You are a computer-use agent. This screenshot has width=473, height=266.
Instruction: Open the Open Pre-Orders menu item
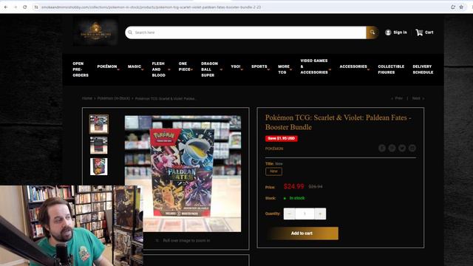[81, 69]
